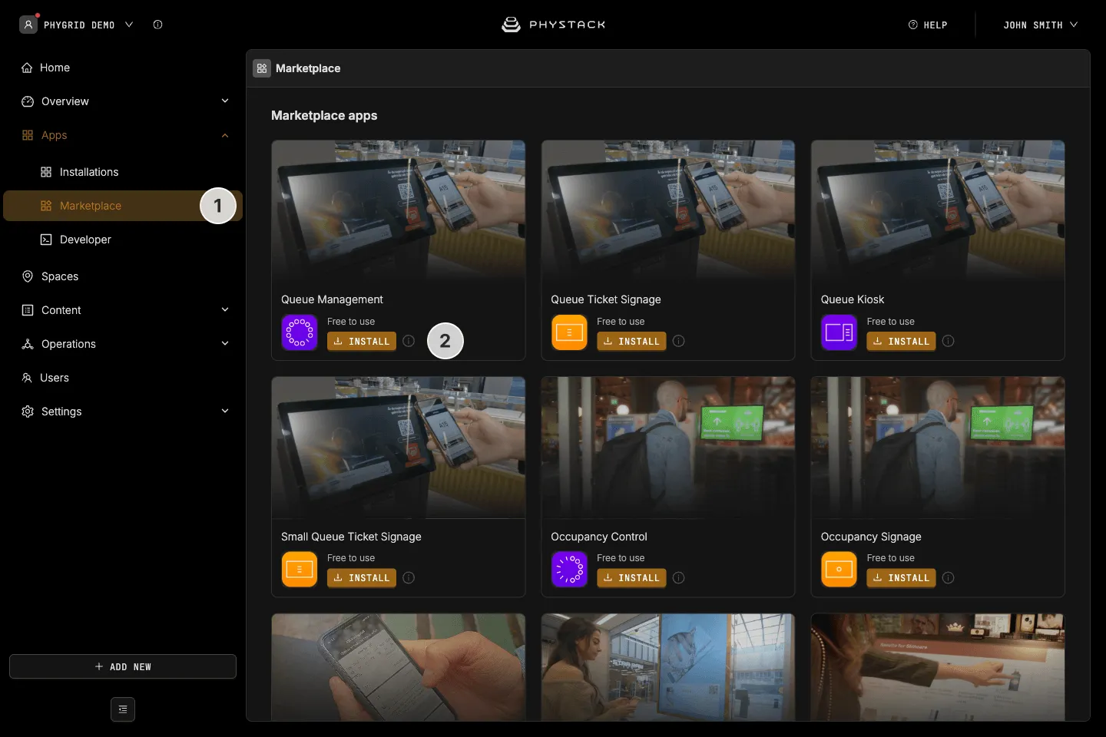Show info for Occupancy Control app
This screenshot has height=737, width=1106.
(679, 578)
